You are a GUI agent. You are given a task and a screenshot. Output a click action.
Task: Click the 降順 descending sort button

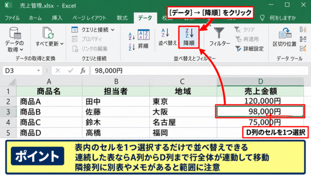189,37
